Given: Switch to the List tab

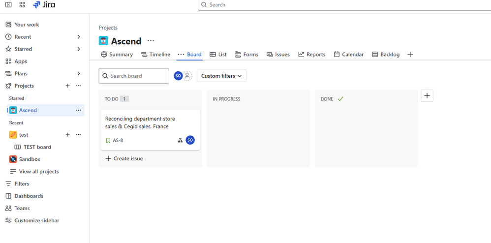Looking at the screenshot, I should click(218, 55).
